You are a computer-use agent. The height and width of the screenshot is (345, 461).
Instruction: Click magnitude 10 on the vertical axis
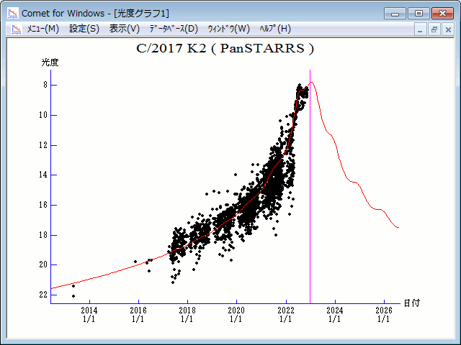tap(43, 115)
